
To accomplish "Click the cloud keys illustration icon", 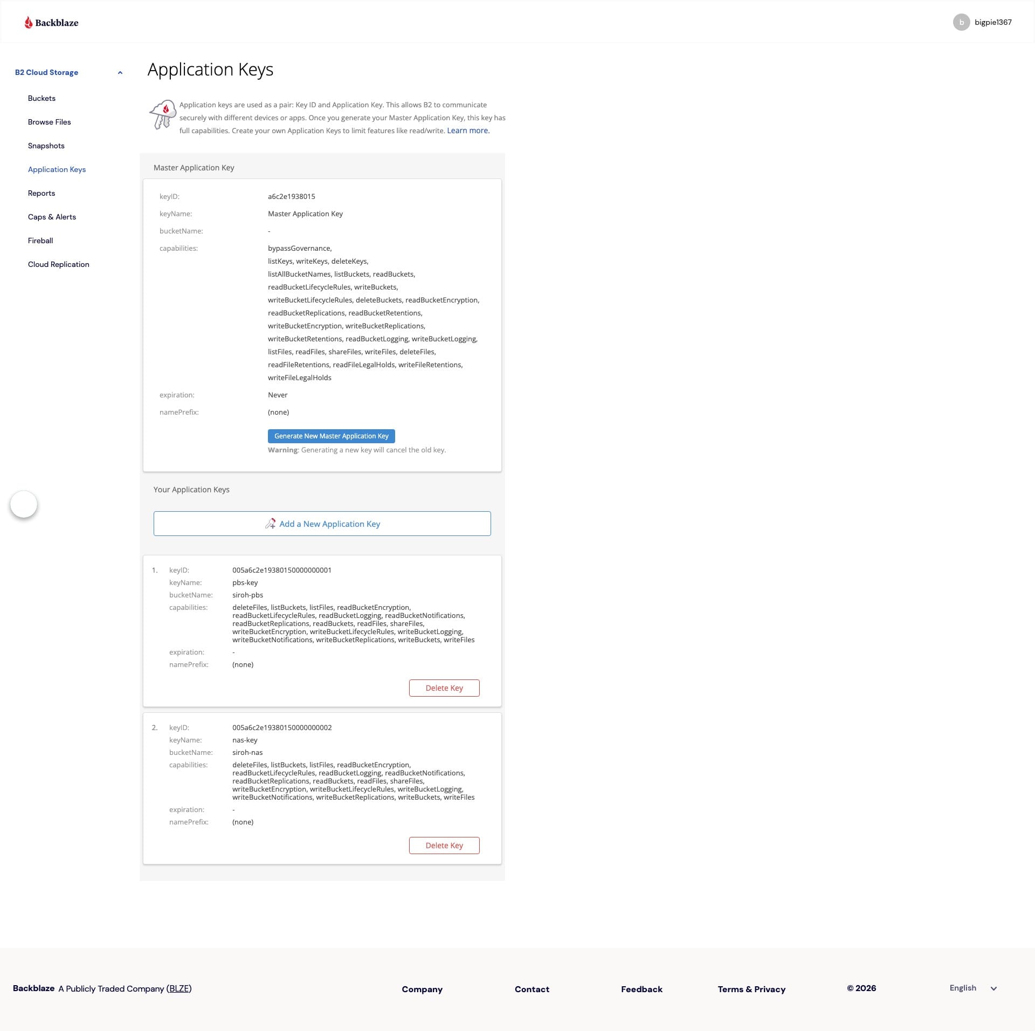I will (x=162, y=114).
